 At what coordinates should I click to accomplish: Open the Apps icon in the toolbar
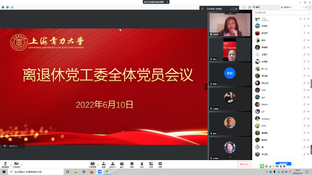tap(151, 165)
